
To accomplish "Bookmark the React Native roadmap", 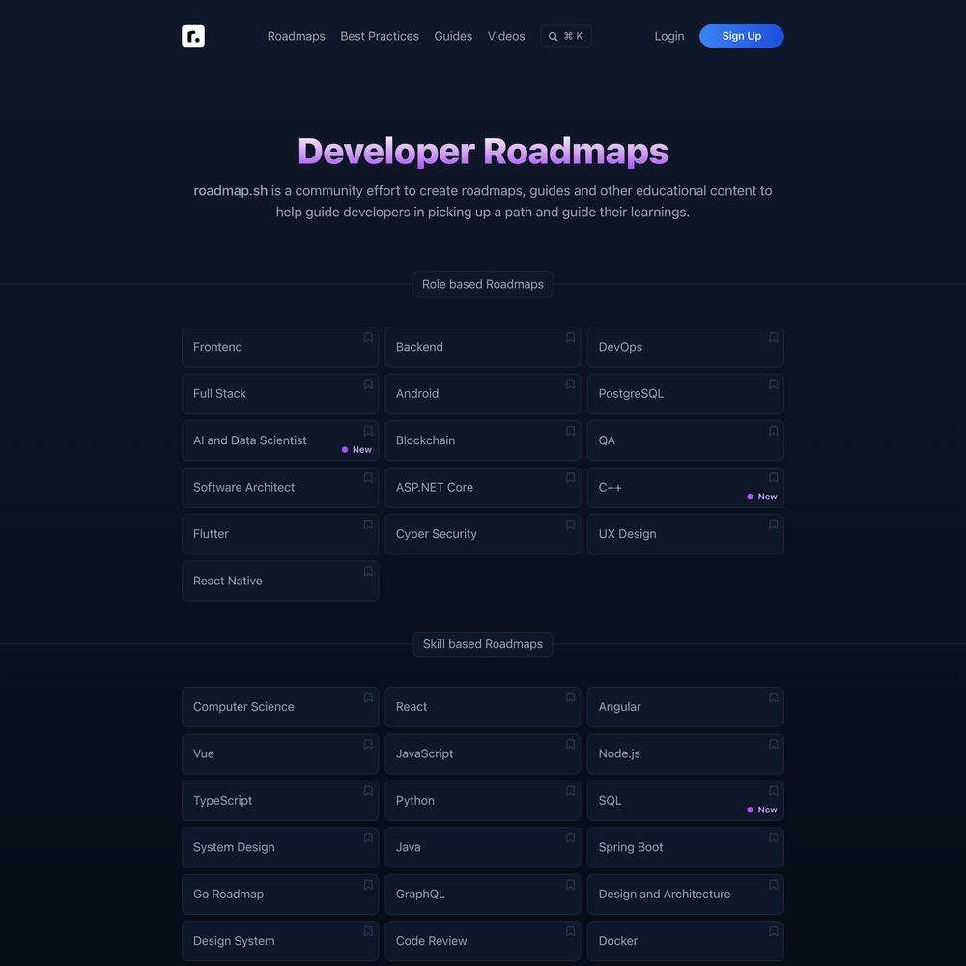I will (x=368, y=572).
